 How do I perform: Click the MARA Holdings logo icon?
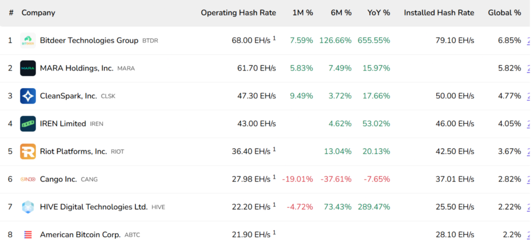(28, 68)
